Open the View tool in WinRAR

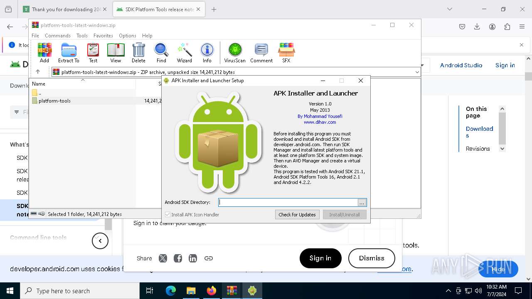(x=116, y=53)
